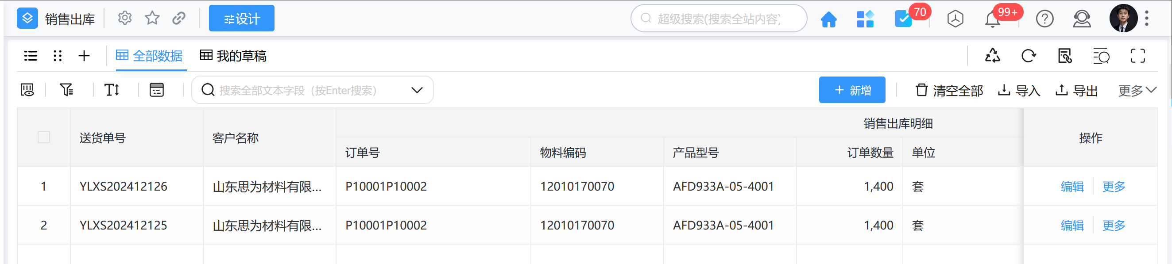Enter fullscreen mode with the expand icon
The image size is (1172, 264).
pos(1137,56)
